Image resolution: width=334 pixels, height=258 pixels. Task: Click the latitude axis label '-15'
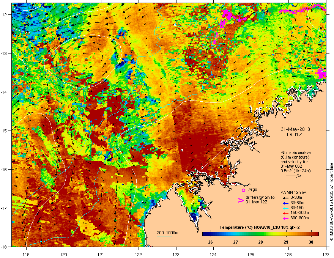coord(4,131)
